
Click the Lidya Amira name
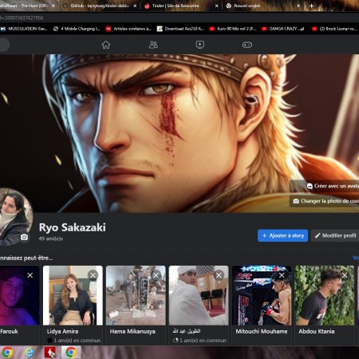click(62, 331)
